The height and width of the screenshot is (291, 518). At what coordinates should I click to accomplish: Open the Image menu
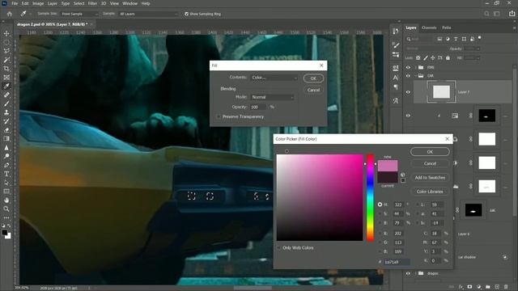(x=38, y=3)
